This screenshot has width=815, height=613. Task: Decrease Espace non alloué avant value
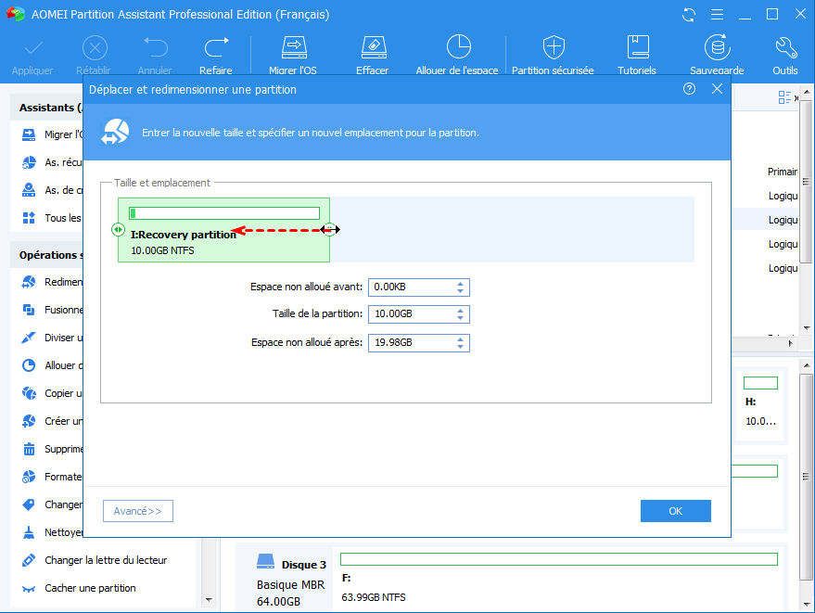460,291
